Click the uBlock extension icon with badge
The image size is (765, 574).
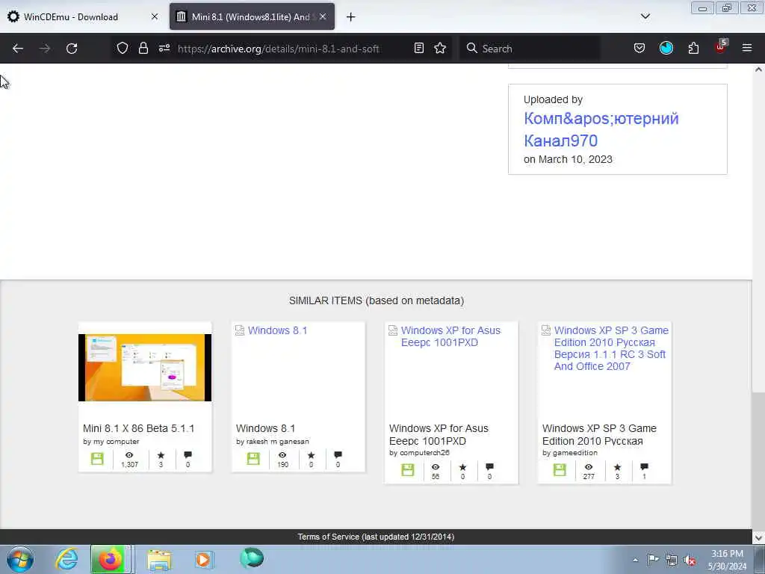point(721,47)
